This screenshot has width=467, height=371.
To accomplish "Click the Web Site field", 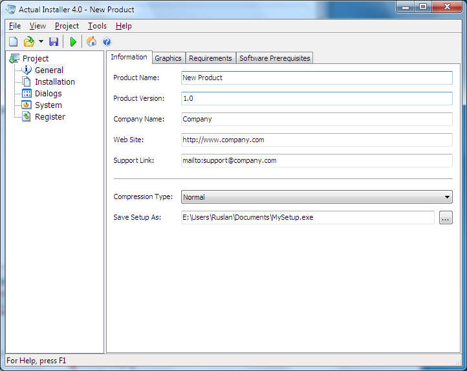I will [317, 140].
